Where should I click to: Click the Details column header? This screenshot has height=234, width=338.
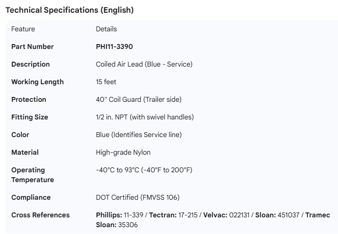coord(106,29)
